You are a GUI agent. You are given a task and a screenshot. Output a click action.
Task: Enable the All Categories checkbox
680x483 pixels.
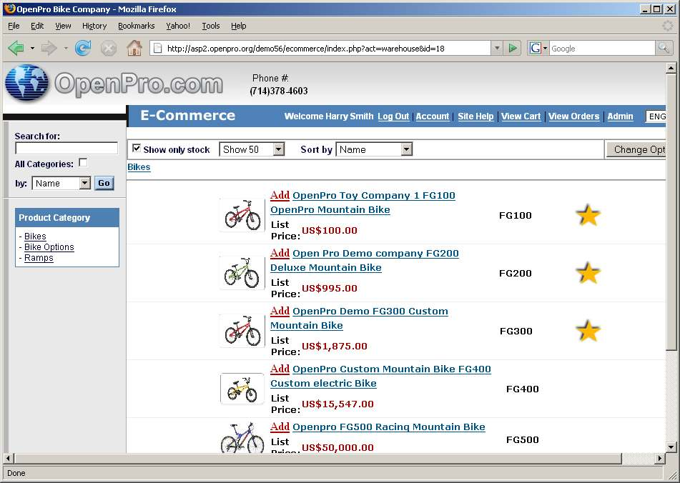[x=83, y=163]
